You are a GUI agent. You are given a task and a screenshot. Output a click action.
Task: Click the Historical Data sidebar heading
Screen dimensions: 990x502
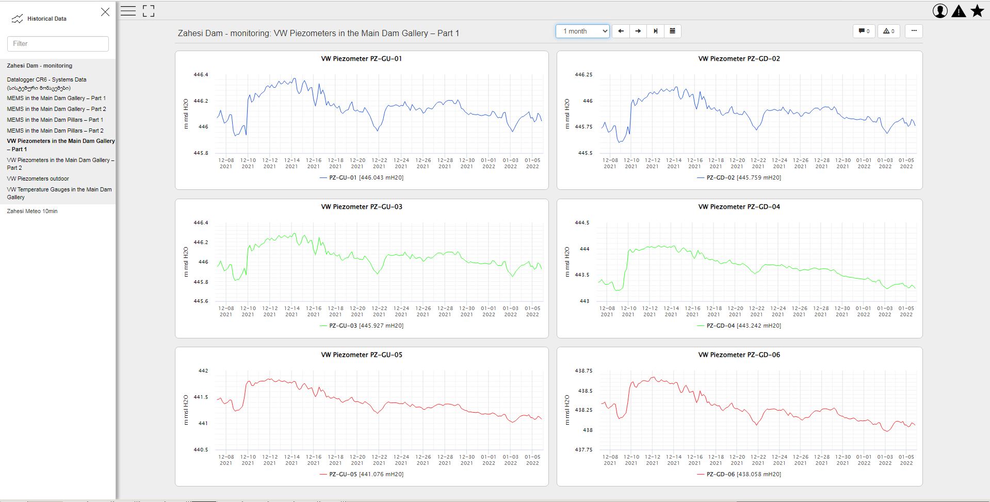(47, 19)
